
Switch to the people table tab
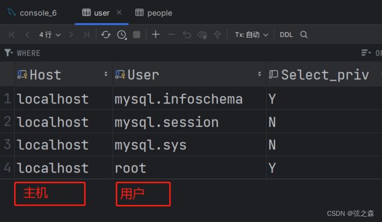154,13
